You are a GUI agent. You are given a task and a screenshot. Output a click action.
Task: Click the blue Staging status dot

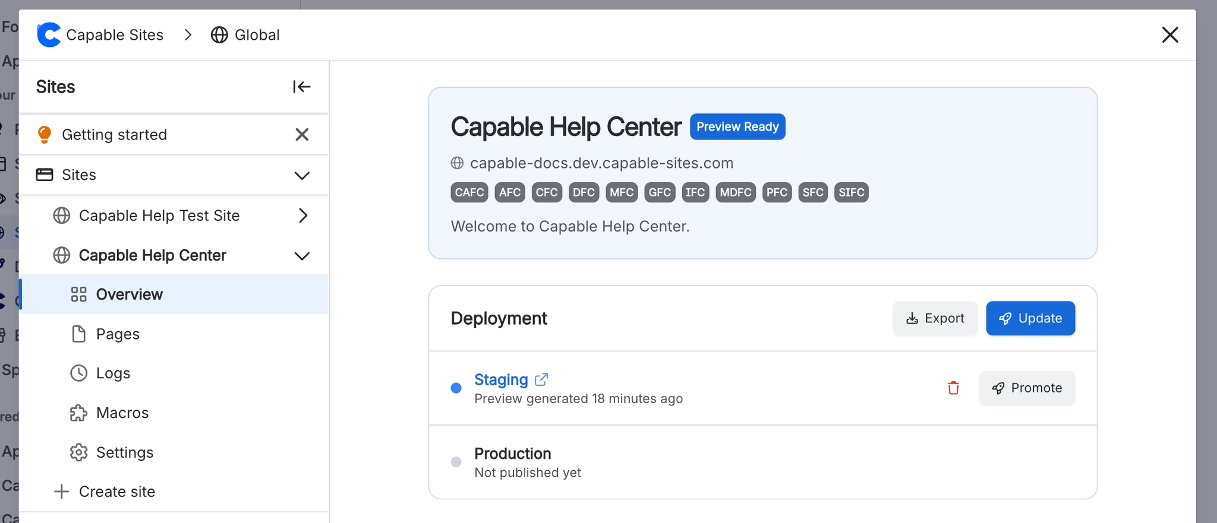(456, 388)
